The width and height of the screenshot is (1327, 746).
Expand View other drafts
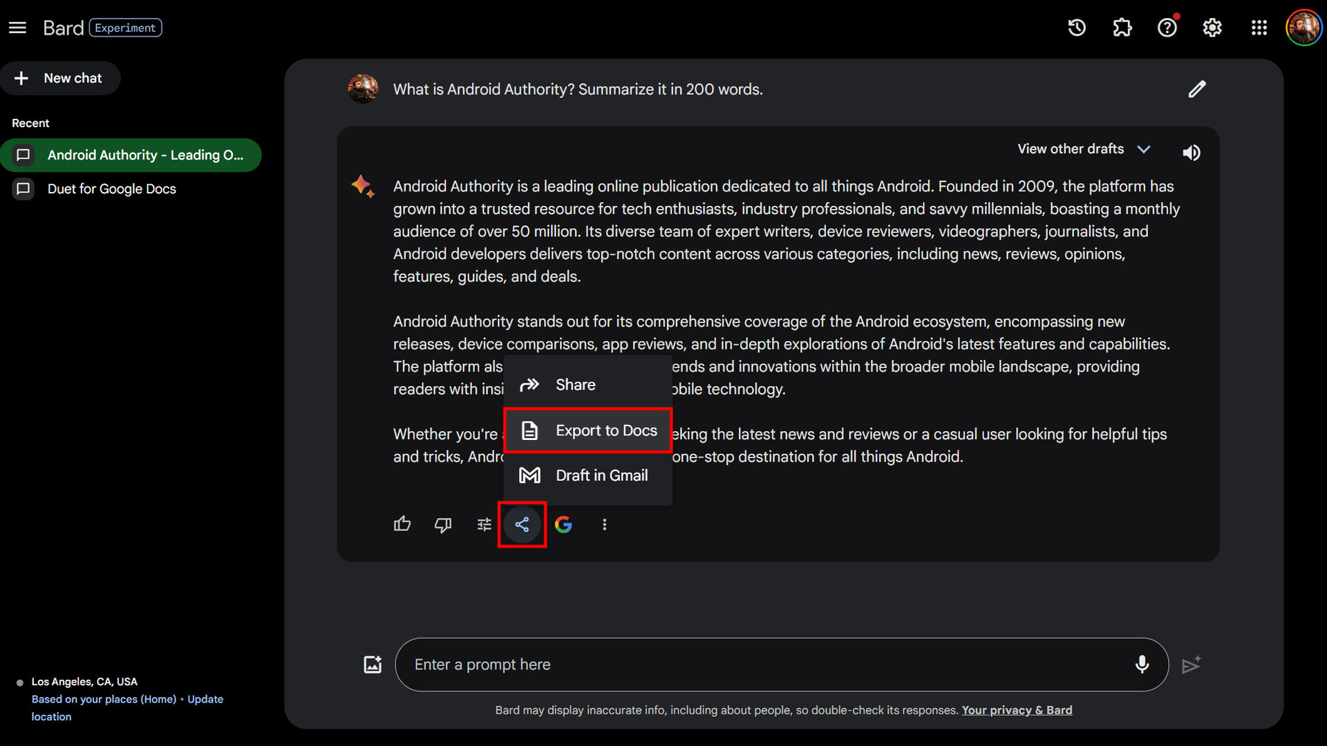1083,149
